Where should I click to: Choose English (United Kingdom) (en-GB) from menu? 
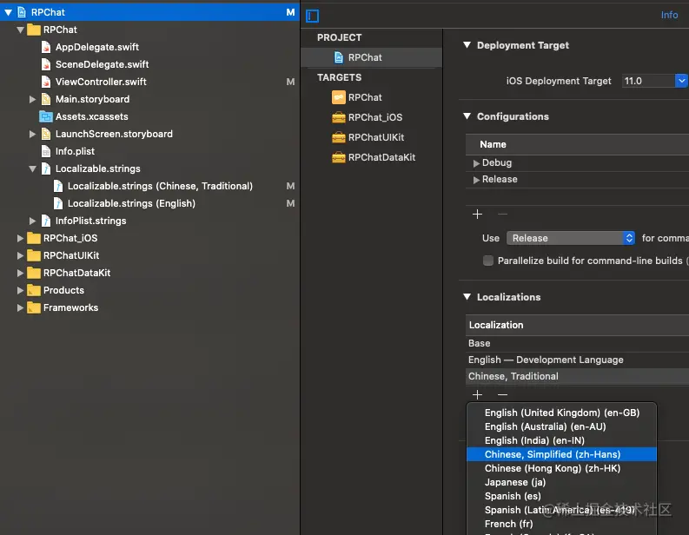(561, 413)
